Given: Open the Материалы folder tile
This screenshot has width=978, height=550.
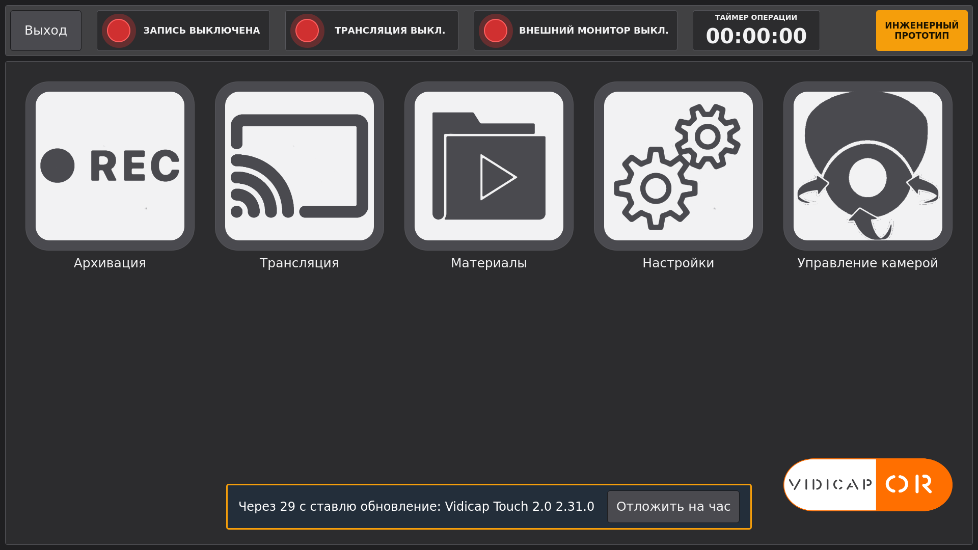Looking at the screenshot, I should [x=489, y=166].
